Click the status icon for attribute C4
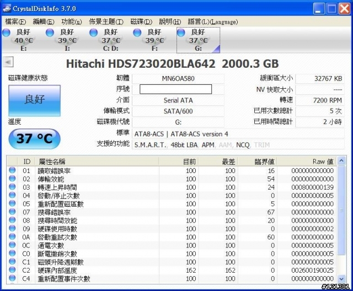This screenshot has width=353, height=291. pyautogui.click(x=12, y=278)
